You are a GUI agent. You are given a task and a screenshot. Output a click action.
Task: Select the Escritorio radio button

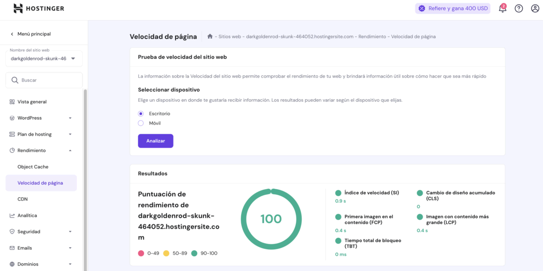click(x=141, y=113)
